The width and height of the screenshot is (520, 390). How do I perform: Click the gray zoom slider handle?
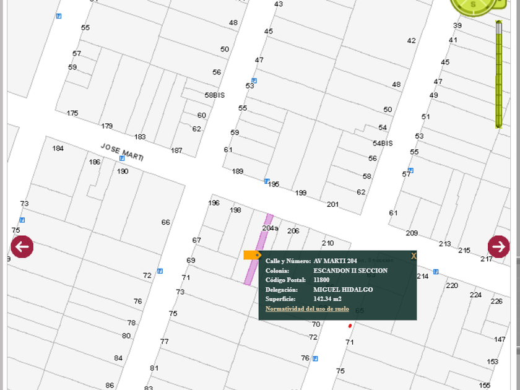[x=499, y=27]
